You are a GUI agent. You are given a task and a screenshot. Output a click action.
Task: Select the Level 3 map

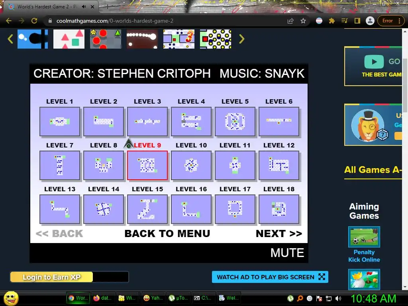pyautogui.click(x=147, y=121)
